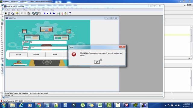193x108 pixels.
Task: Click the Cut scissors icon
Action: click(x=22, y=13)
